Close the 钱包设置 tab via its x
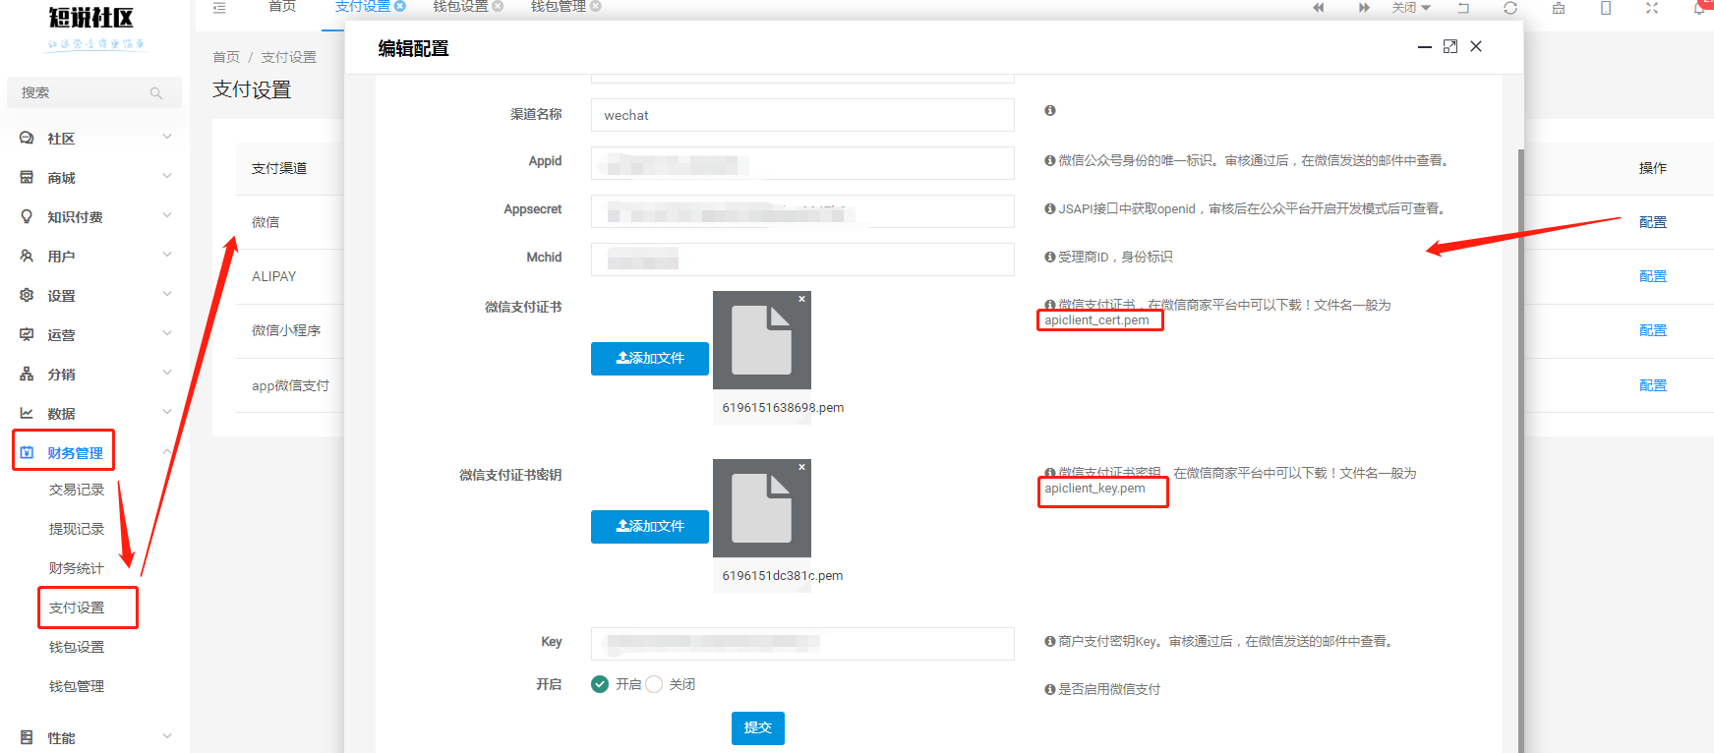The width and height of the screenshot is (1714, 753). coord(498,6)
